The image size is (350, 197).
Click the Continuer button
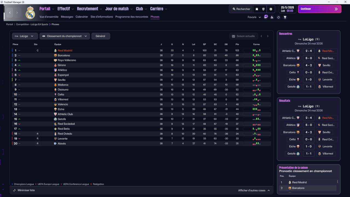click(x=320, y=9)
